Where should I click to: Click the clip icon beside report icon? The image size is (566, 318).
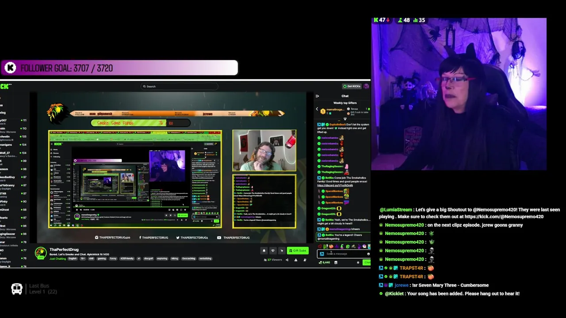[305, 260]
